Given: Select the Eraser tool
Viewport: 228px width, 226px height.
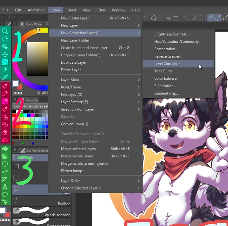Looking at the screenshot, I should coord(5,132).
